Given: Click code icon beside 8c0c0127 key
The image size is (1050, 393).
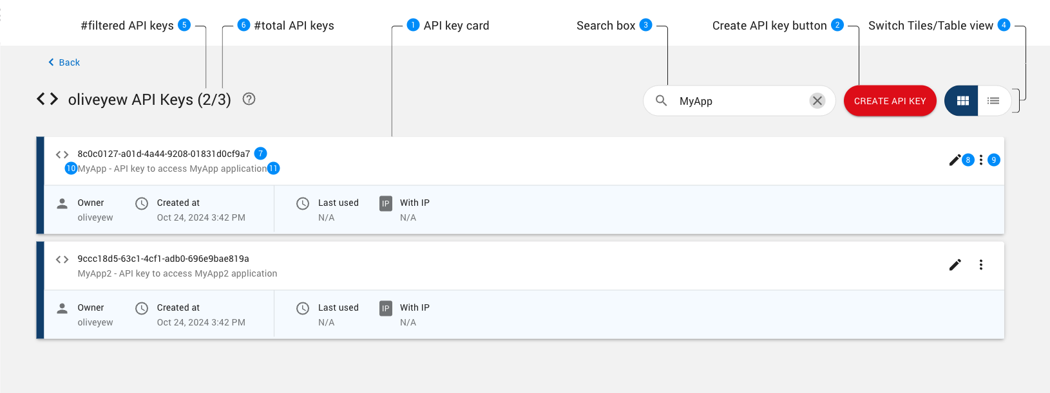Looking at the screenshot, I should click(62, 154).
